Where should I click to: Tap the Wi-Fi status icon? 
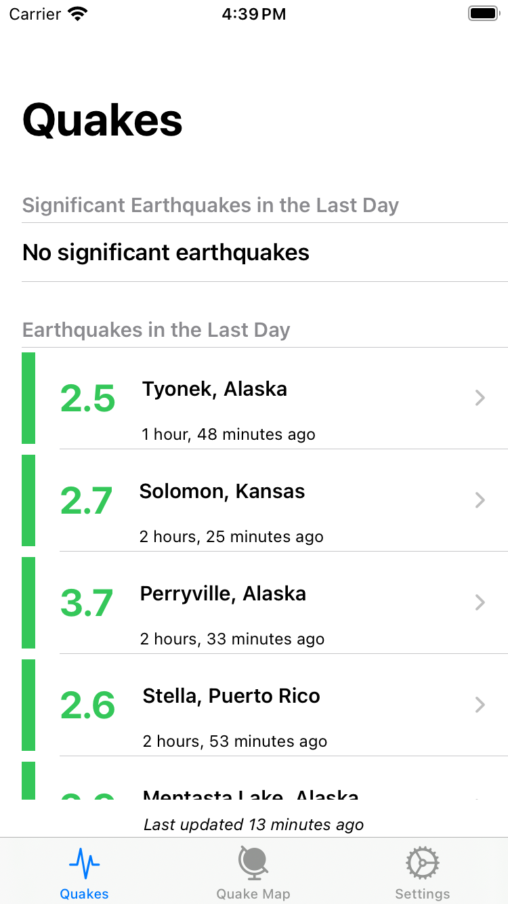click(x=79, y=14)
